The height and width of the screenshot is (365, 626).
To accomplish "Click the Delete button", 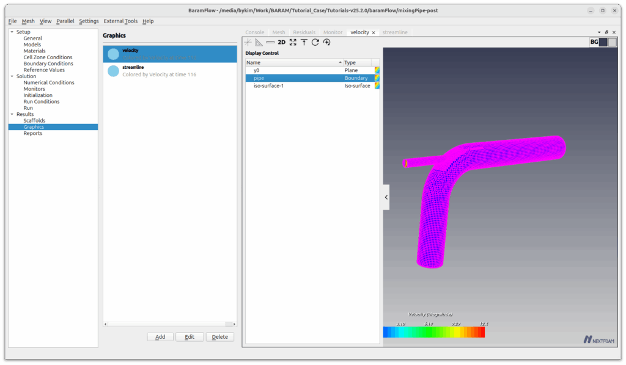I will pyautogui.click(x=220, y=337).
